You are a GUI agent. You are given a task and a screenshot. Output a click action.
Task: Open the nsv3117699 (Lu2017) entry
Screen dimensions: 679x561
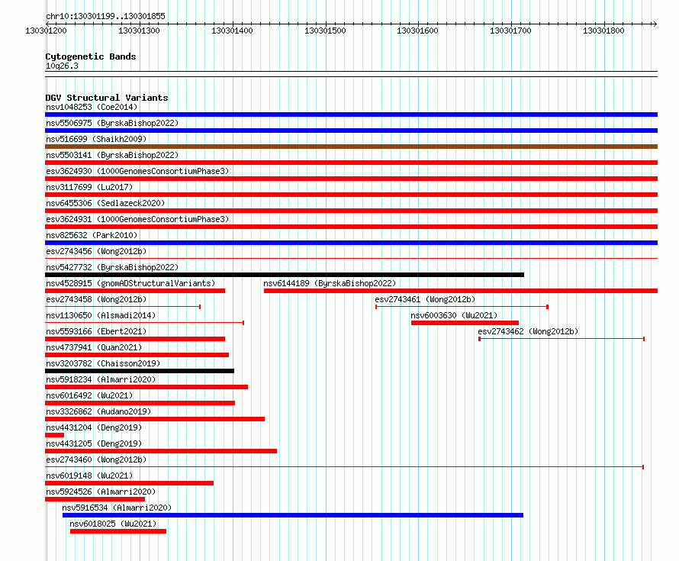(89, 187)
